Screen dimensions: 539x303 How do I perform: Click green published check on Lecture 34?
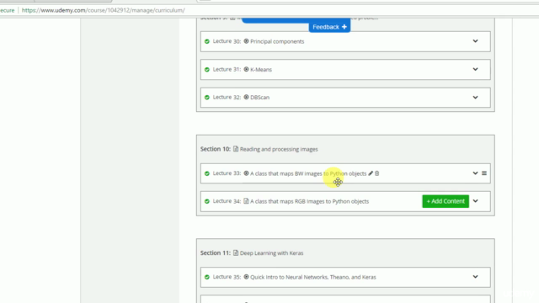point(207,201)
